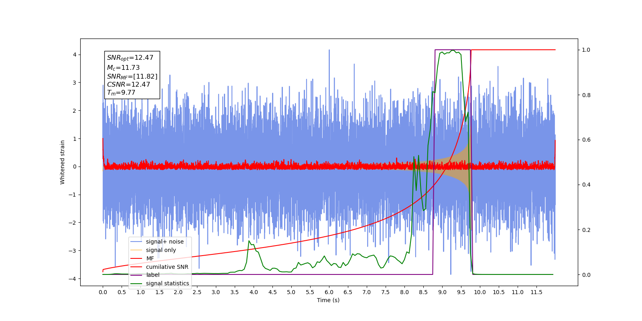Click the blue line sample for signal+ noise
Image resolution: width=642 pixels, height=321 pixels.
tap(137, 242)
